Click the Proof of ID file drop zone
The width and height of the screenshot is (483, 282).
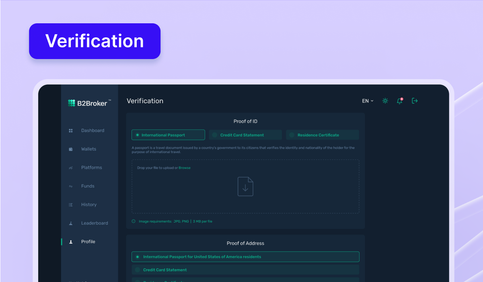(x=245, y=186)
